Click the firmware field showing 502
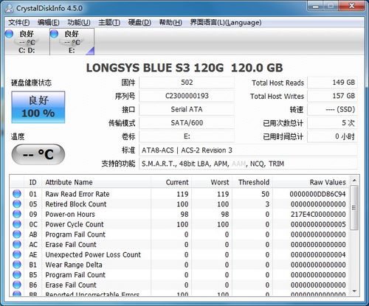The height and width of the screenshot is (306, 369). [187, 83]
